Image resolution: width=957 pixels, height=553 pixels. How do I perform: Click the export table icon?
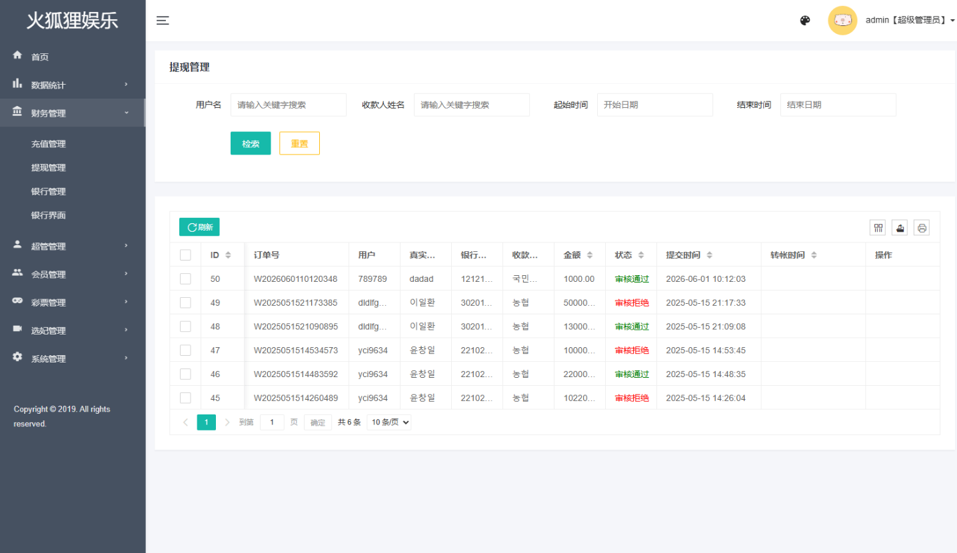click(x=900, y=228)
